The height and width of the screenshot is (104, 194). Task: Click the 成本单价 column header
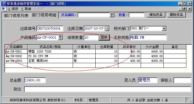point(130,47)
